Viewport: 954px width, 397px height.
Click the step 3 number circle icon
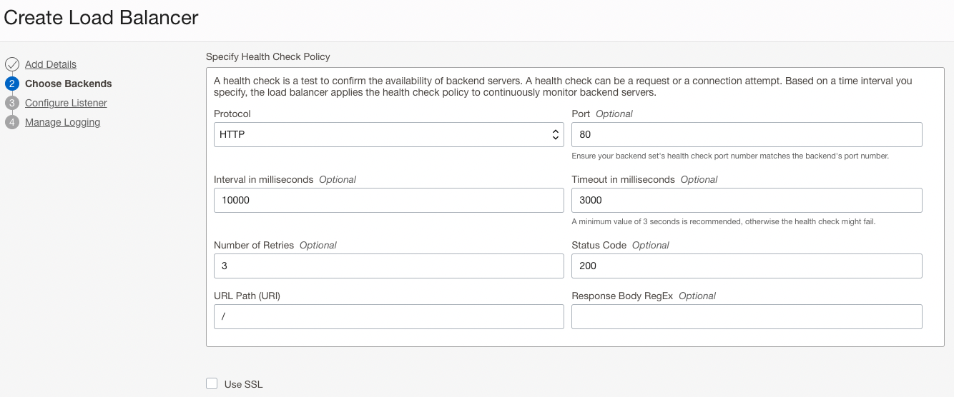(x=11, y=103)
